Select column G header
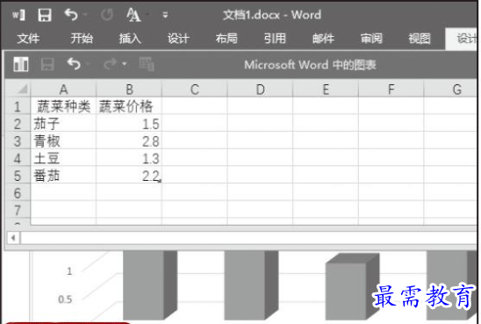481x324 pixels. [x=451, y=90]
